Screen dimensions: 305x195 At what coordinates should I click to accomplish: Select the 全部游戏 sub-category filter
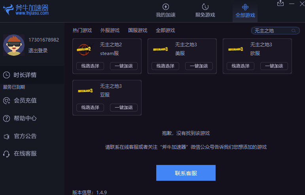pyautogui.click(x=165, y=30)
